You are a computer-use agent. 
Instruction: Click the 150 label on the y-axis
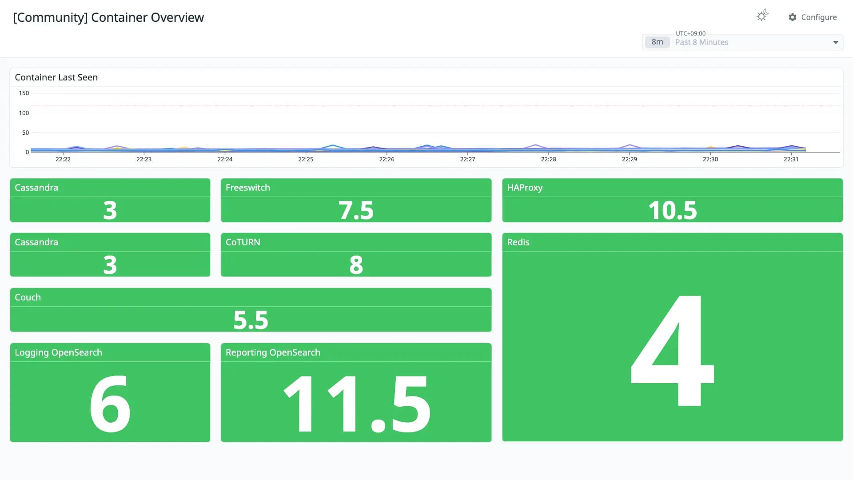click(x=24, y=93)
